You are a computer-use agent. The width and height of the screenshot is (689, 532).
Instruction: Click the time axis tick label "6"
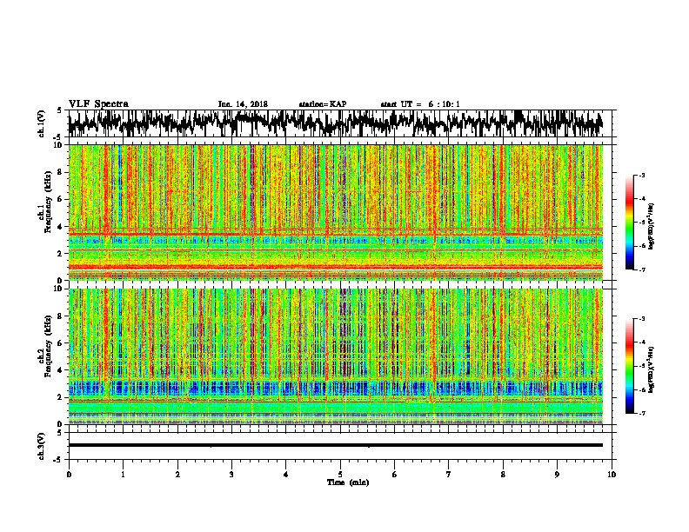pyautogui.click(x=394, y=475)
